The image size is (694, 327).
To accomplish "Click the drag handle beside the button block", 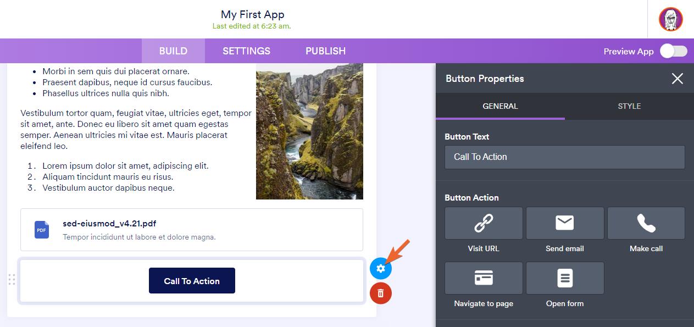I will 12,280.
